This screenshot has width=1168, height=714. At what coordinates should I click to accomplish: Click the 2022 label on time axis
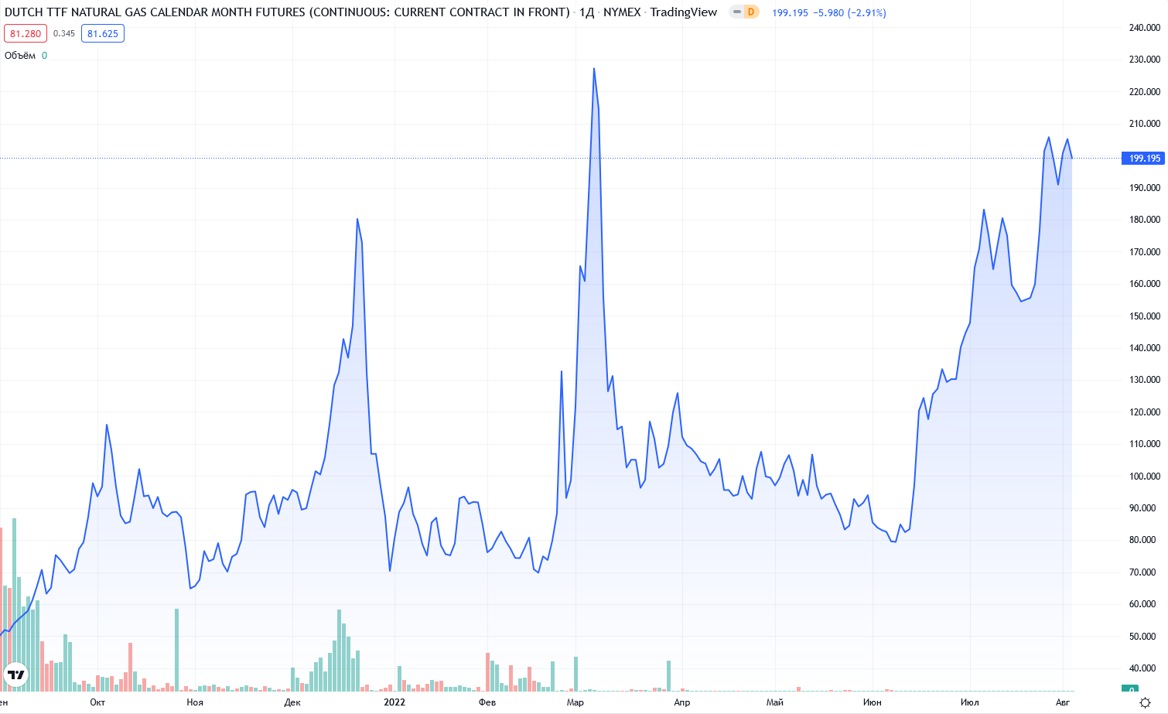[394, 702]
